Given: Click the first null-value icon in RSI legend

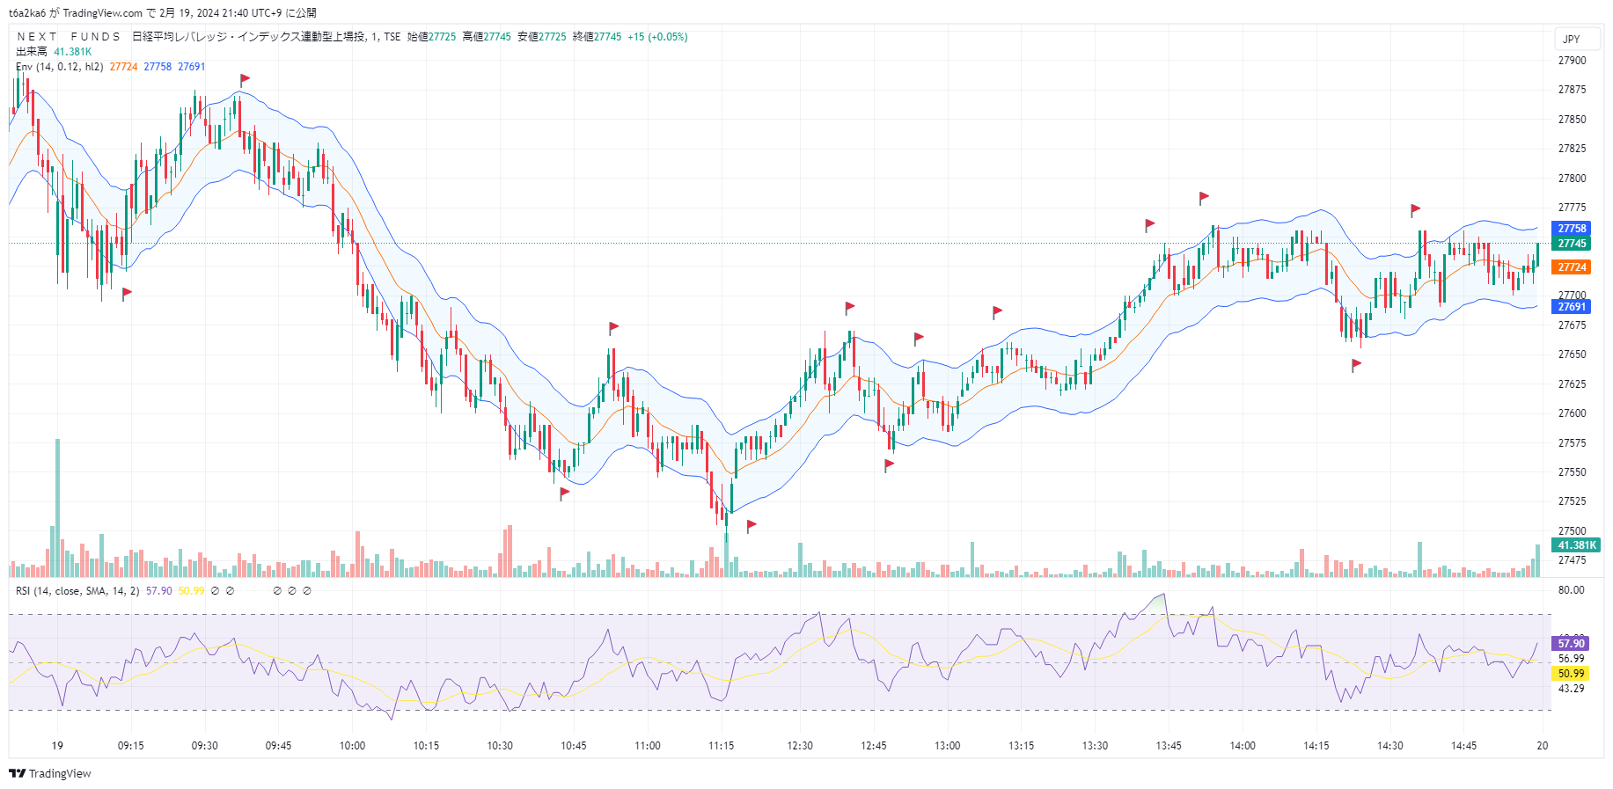Looking at the screenshot, I should point(215,591).
